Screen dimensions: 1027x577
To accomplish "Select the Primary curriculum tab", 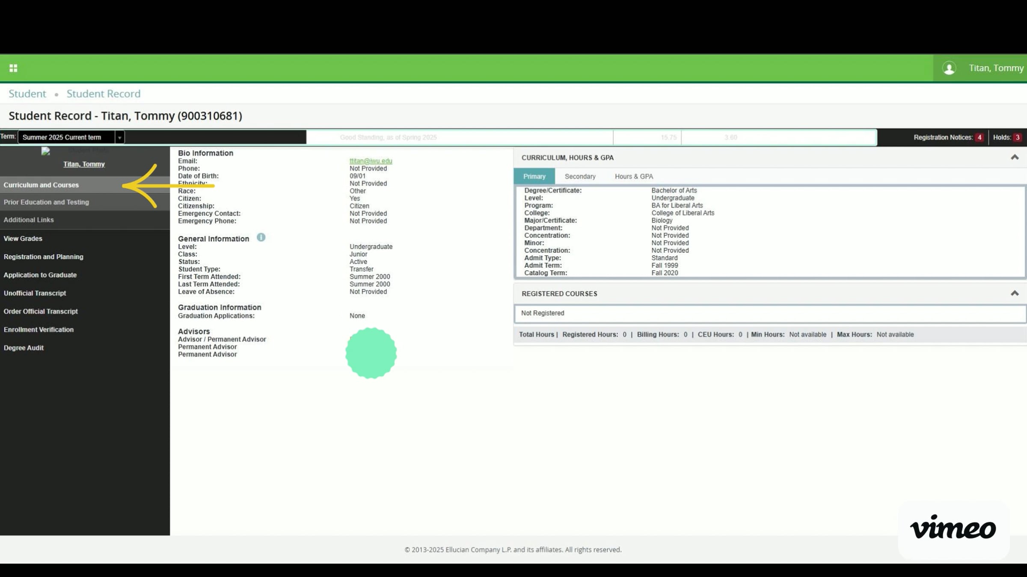I will (534, 177).
